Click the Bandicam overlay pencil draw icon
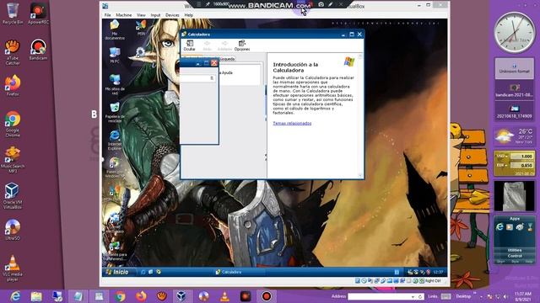 tap(330, 4)
